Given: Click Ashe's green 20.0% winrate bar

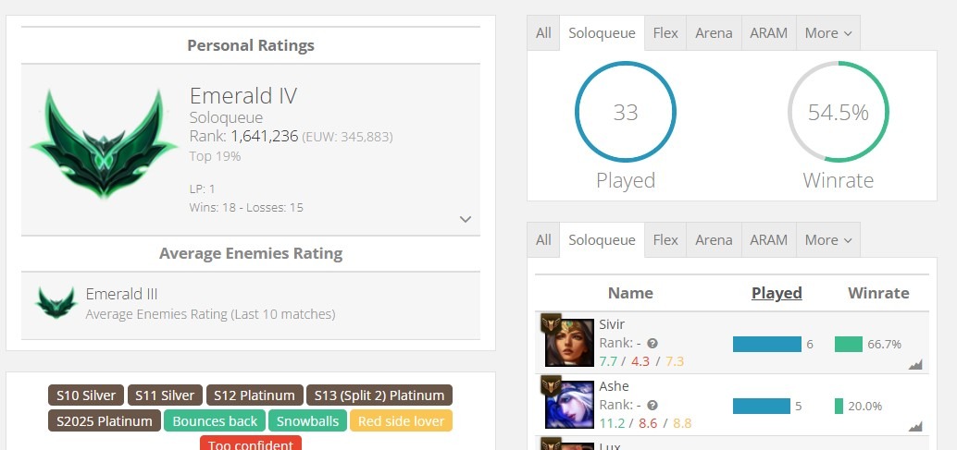Looking at the screenshot, I should click(839, 407).
